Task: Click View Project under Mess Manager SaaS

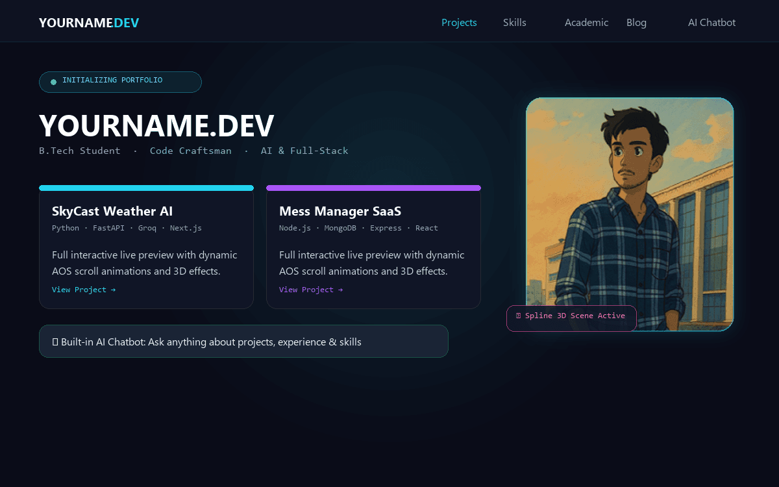Action: coord(311,290)
